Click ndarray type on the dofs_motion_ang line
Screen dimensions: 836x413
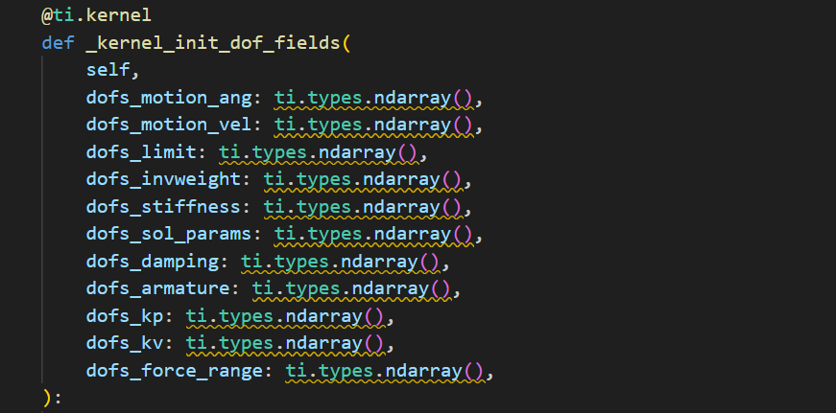pos(418,98)
